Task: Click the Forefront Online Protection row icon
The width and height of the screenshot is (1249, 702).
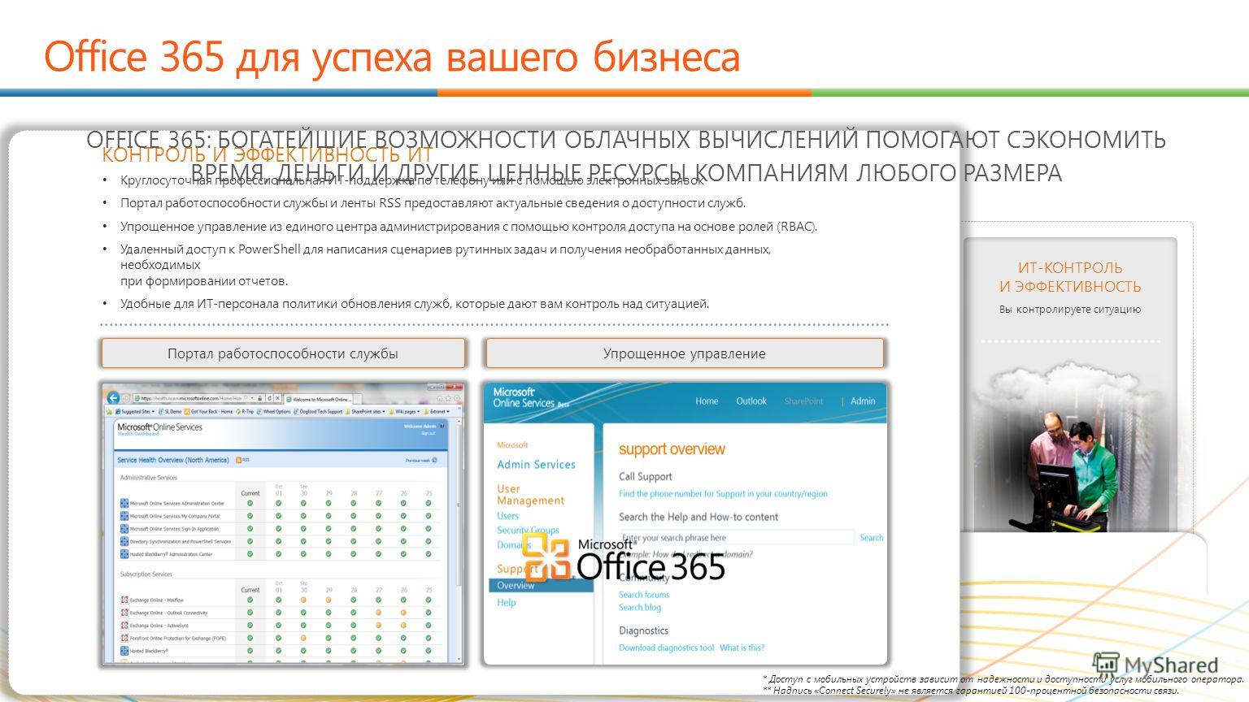Action: 124,639
